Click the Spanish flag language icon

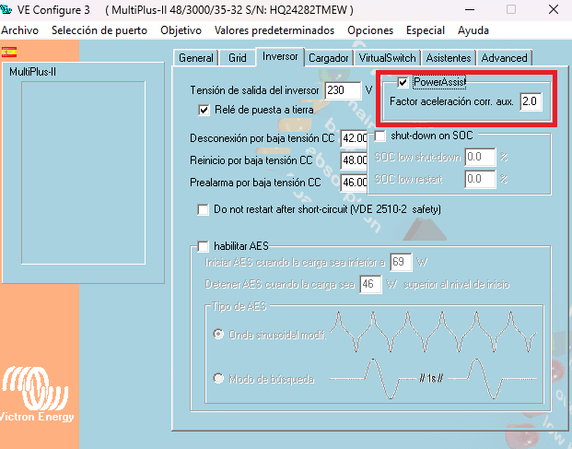click(x=9, y=52)
